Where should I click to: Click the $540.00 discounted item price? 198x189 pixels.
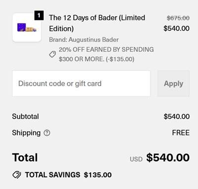point(177,28)
